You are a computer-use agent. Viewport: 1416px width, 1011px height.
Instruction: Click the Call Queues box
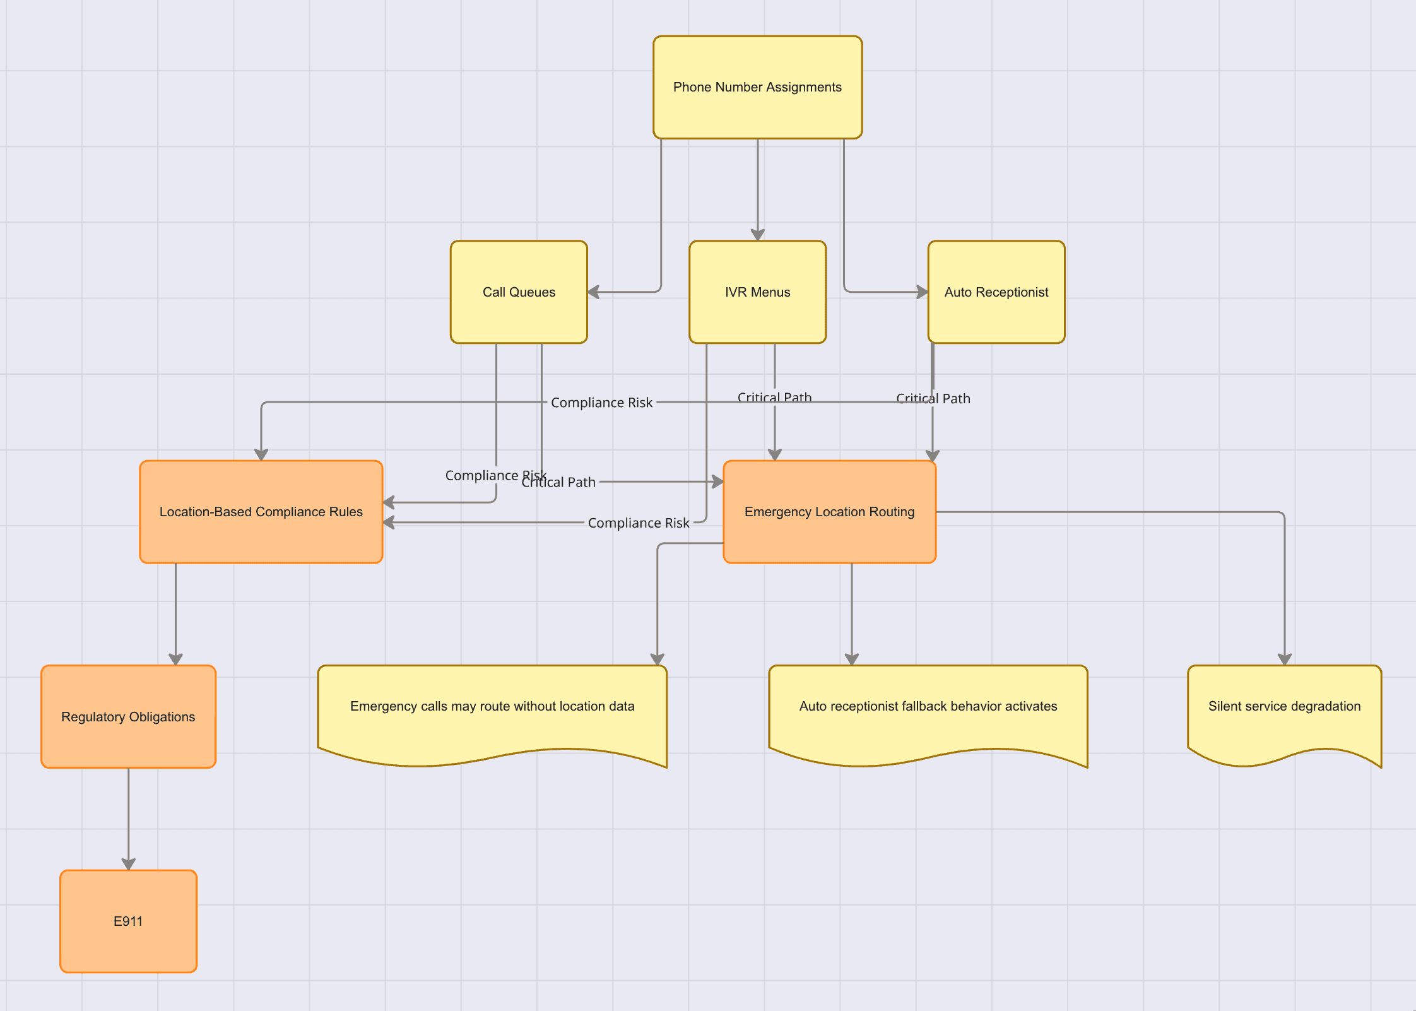tap(519, 292)
